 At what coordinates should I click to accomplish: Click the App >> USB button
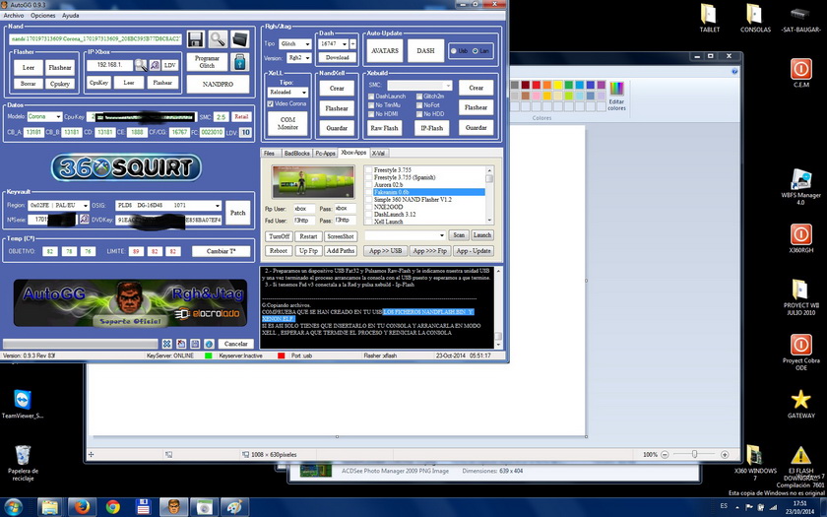385,251
